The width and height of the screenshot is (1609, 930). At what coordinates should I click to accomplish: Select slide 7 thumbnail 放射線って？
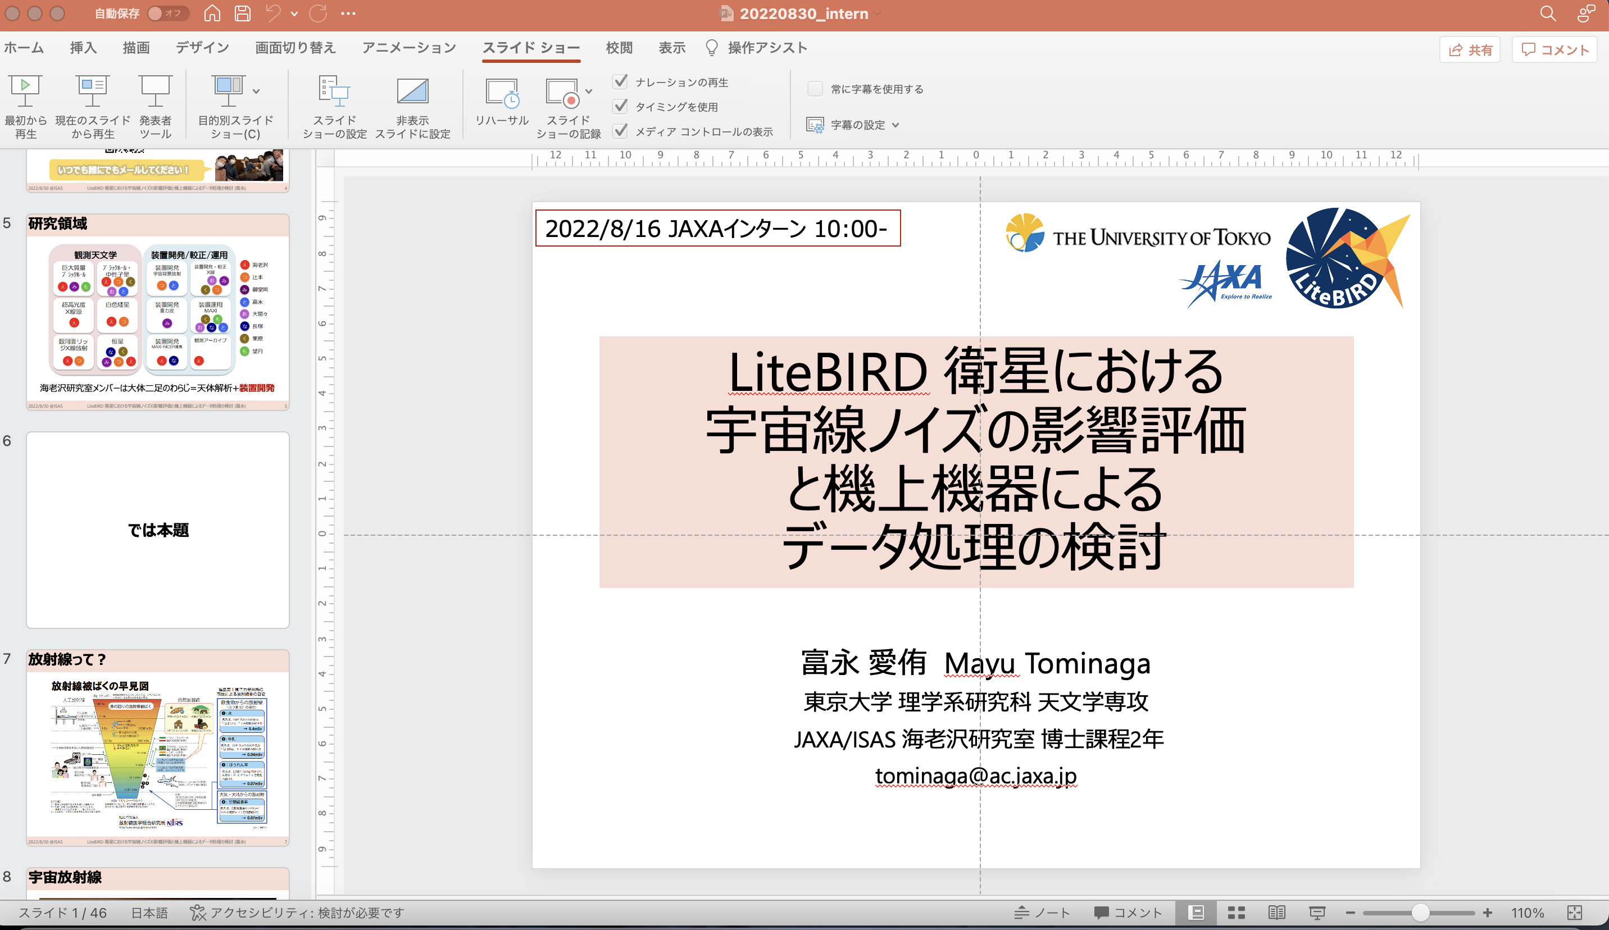[158, 748]
